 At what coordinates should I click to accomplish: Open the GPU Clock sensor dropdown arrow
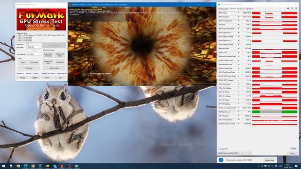[x=238, y=13]
